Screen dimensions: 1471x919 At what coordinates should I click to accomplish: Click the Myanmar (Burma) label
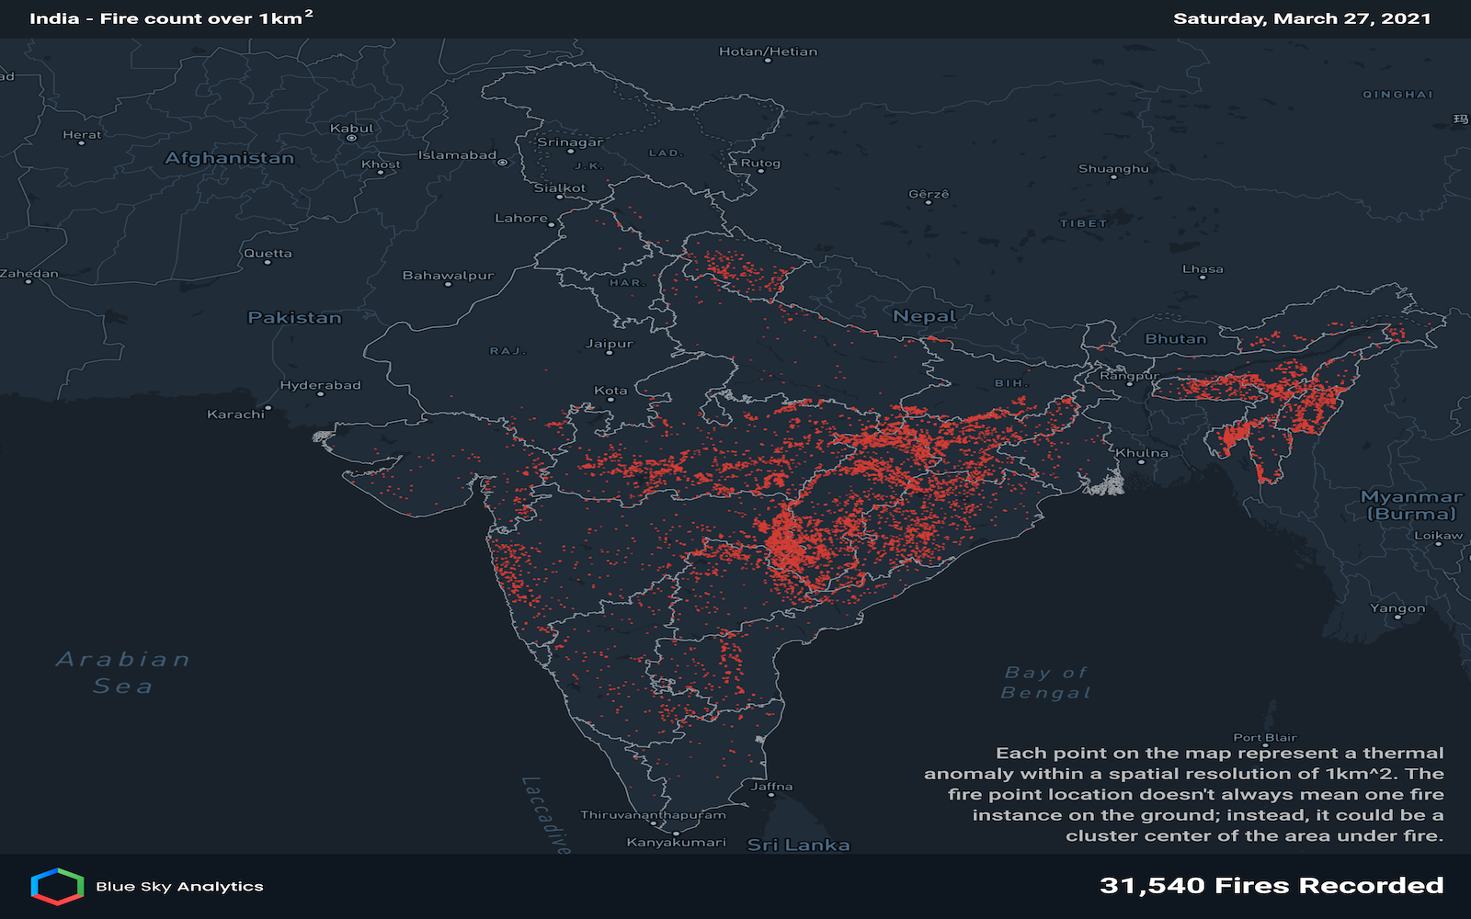click(1411, 505)
